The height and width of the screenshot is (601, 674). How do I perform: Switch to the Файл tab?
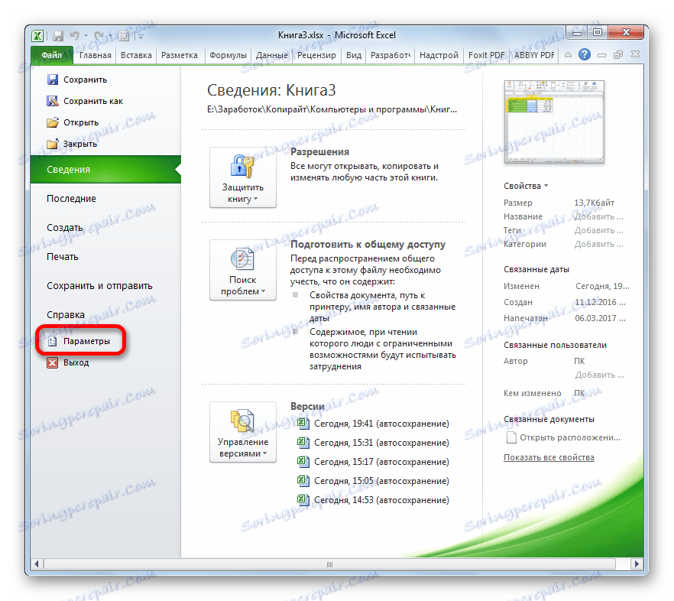(52, 55)
